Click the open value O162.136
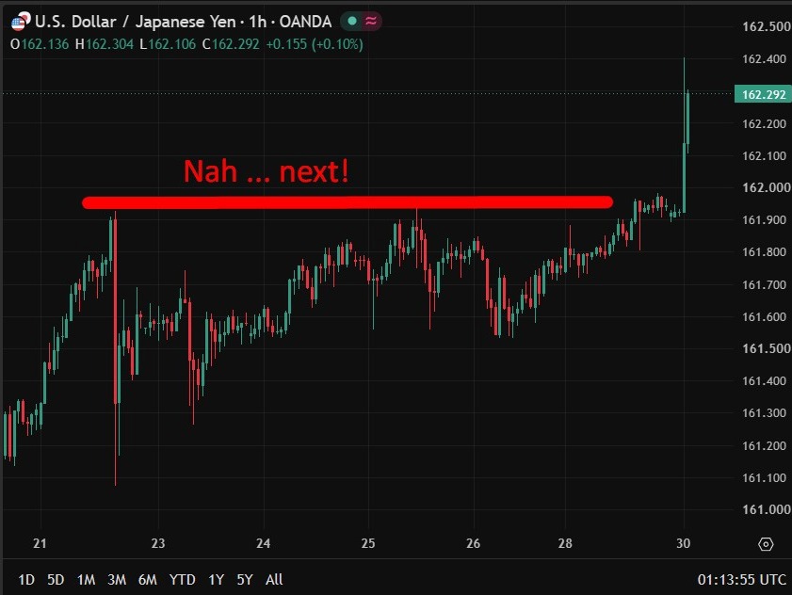 tap(40, 44)
